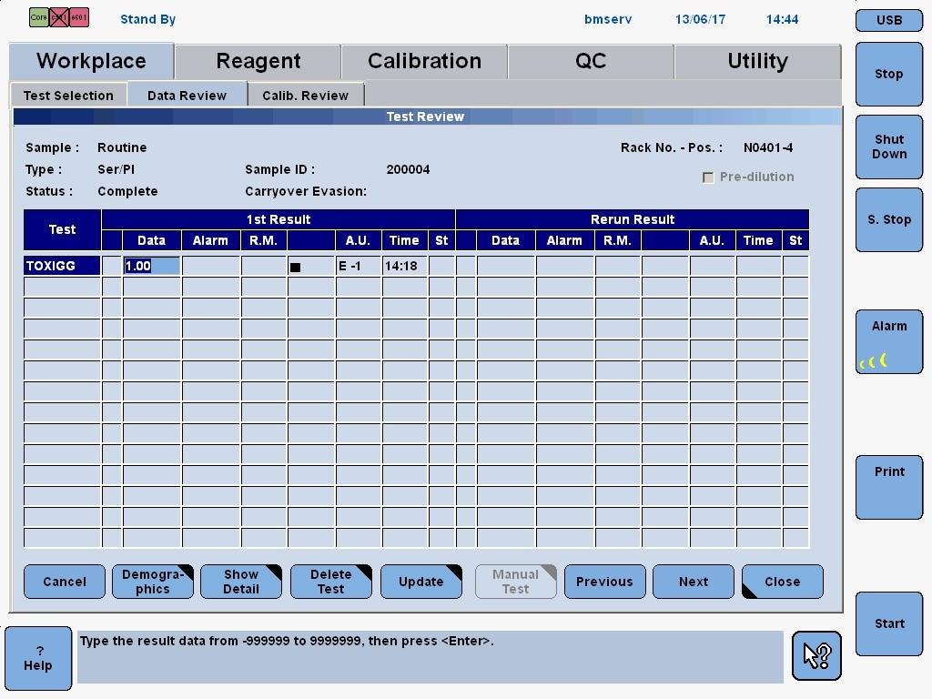Click the clock time 14:44

(x=782, y=19)
